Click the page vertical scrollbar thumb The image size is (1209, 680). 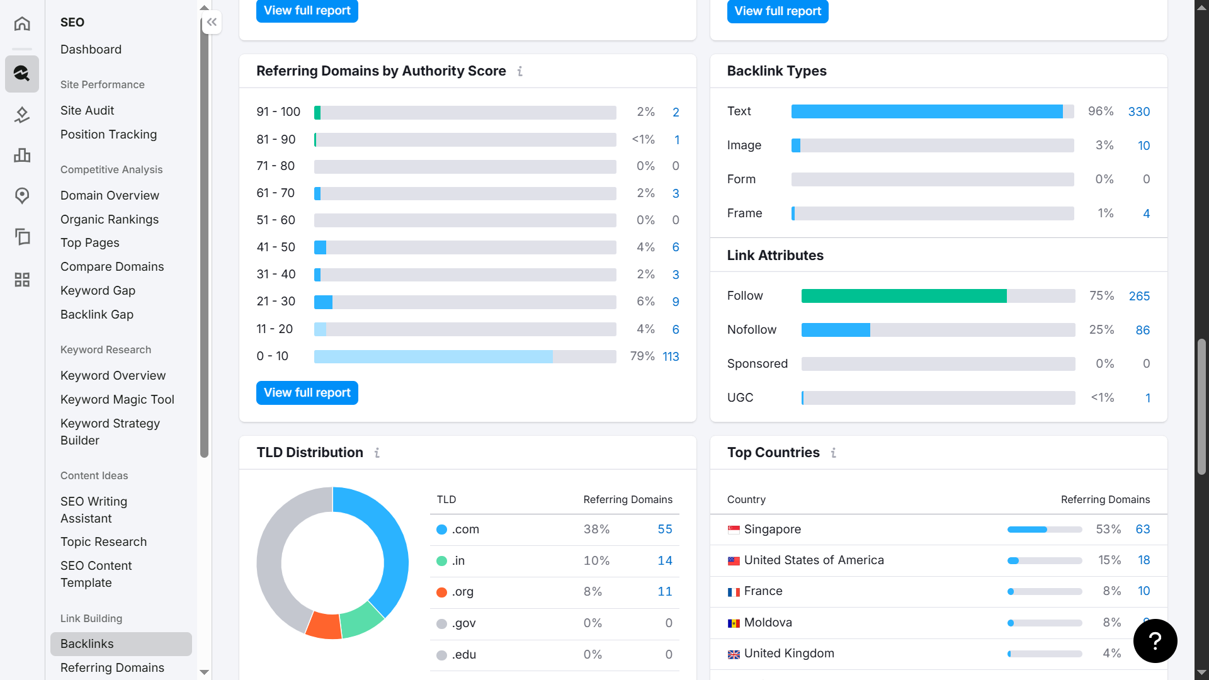click(x=1201, y=407)
